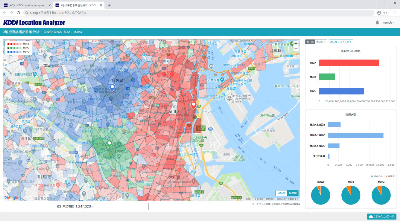Image resolution: width=400 pixels, height=221 pixels.
Task: Click the 施設Aと施設C combined-use bar
Action: 356,135
